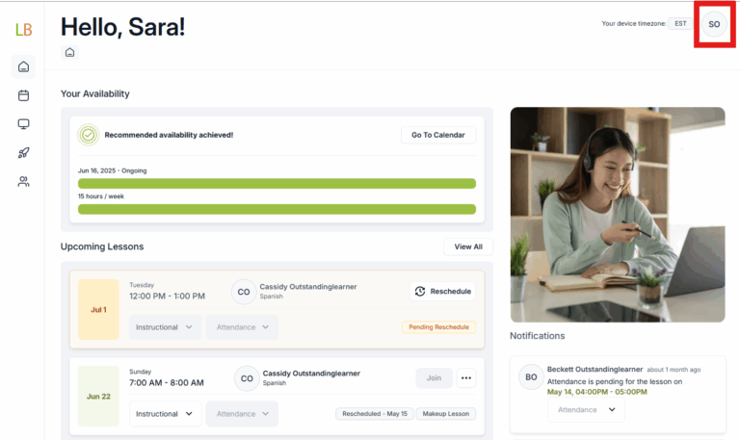Open three-dots menu for Jun 22 lesson
The image size is (740, 440).
tap(466, 378)
